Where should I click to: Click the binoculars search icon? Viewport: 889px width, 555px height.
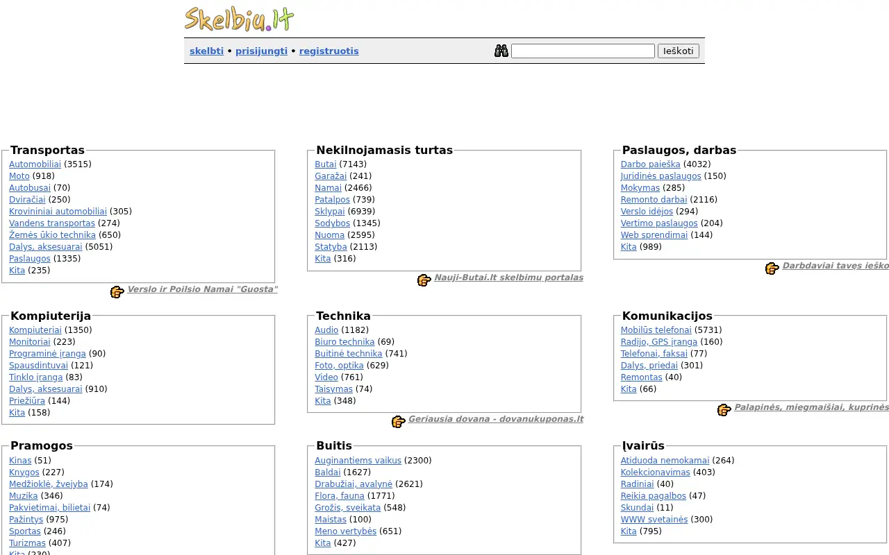pyautogui.click(x=501, y=51)
